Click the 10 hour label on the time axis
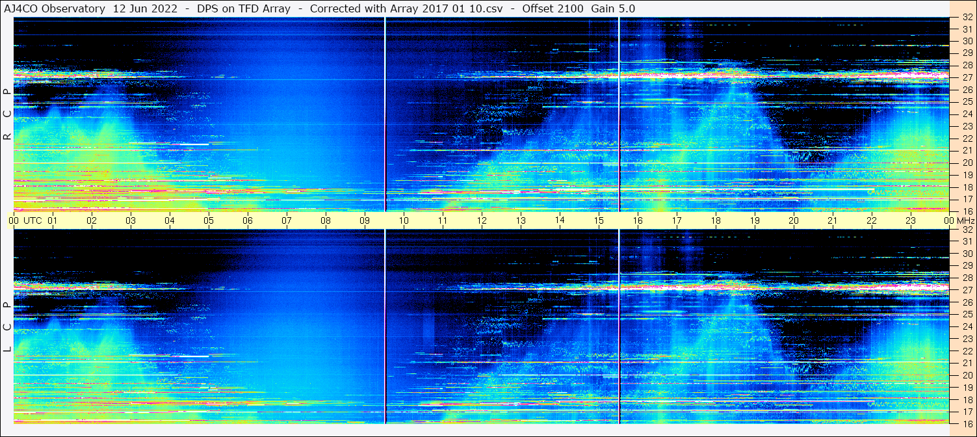This screenshot has width=977, height=437. (404, 220)
